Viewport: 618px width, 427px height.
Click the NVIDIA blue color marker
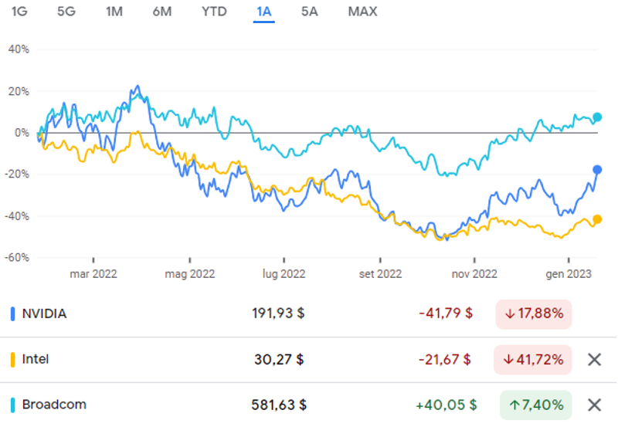pyautogui.click(x=12, y=314)
